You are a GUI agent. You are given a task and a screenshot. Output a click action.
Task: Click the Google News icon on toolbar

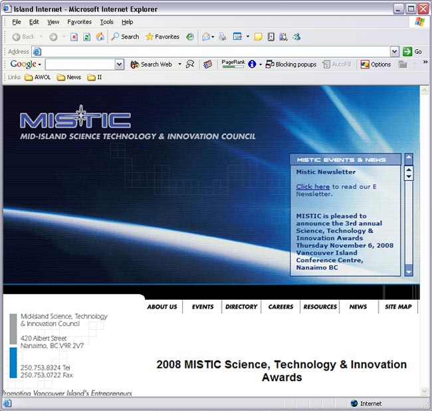click(207, 65)
